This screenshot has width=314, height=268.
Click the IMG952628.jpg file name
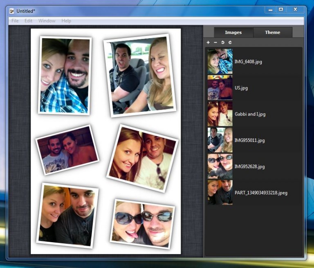point(249,166)
